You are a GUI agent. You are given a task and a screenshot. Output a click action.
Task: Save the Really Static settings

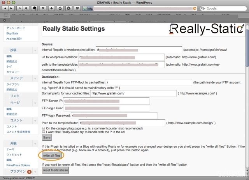tap(47, 138)
